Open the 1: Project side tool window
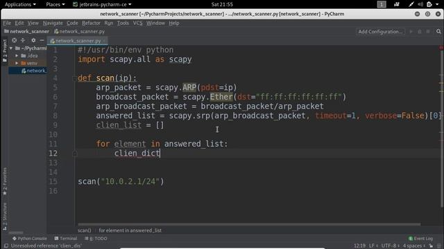 [x=5, y=50]
